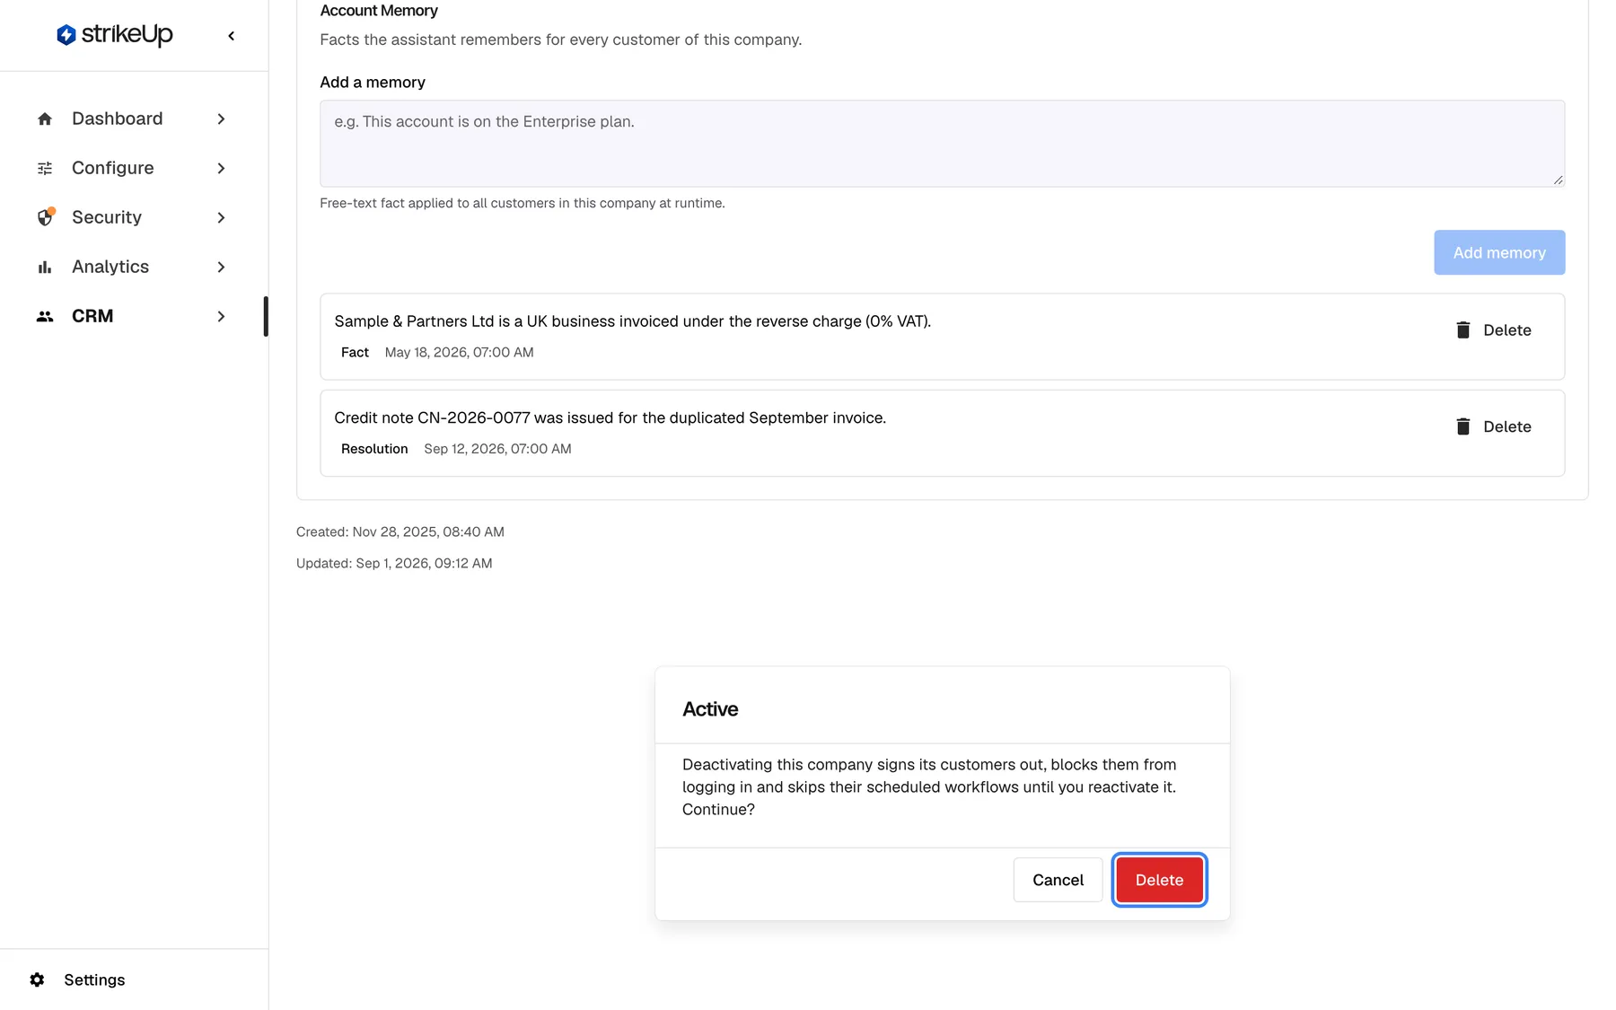The width and height of the screenshot is (1616, 1010).
Task: Delete the Sample & Partners reverse charge memory
Action: 1494,330
